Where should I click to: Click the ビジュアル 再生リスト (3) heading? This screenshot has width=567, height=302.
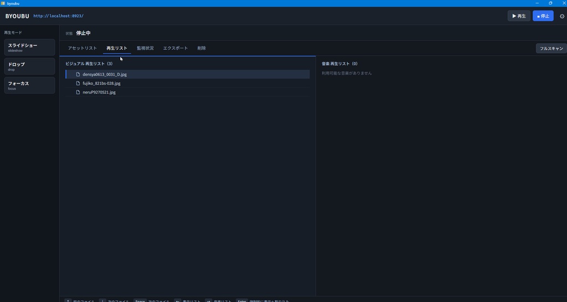click(x=89, y=64)
